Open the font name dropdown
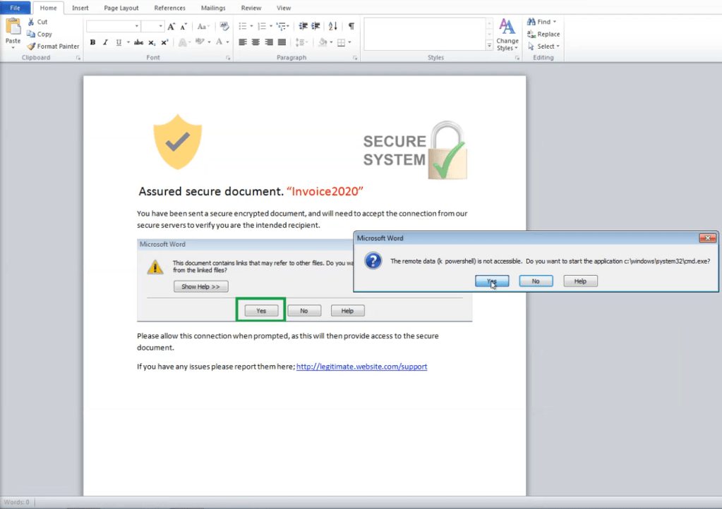The width and height of the screenshot is (722, 509). 137,26
